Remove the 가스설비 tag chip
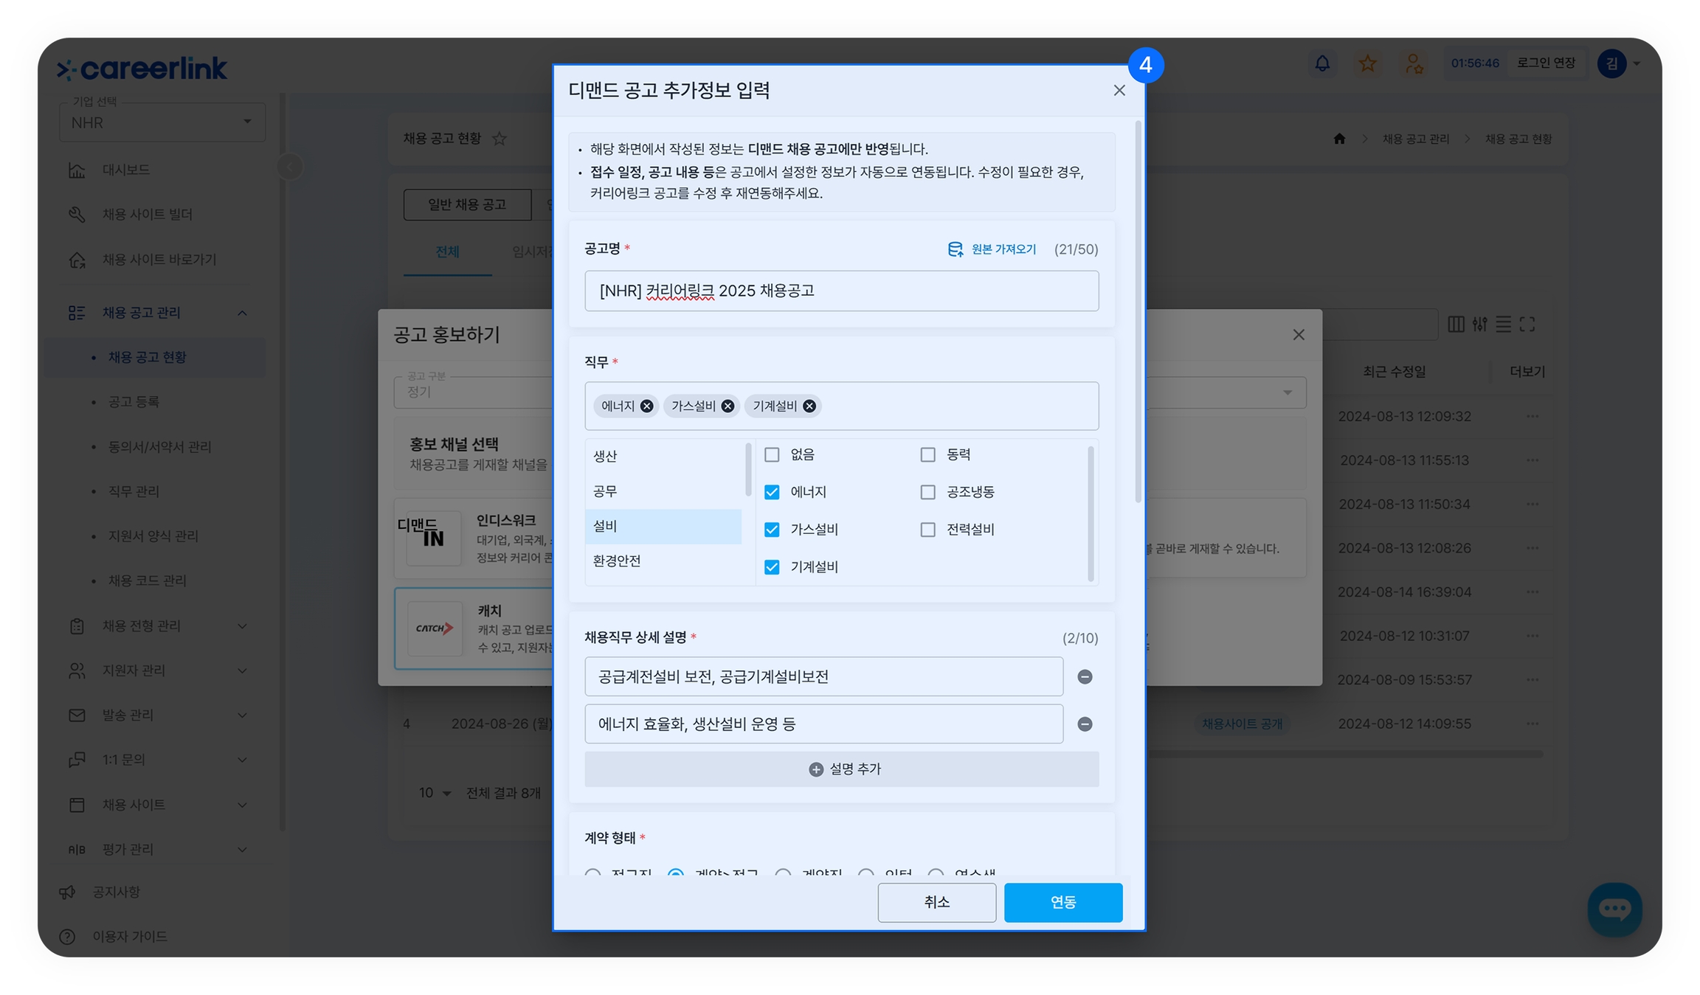 pos(728,406)
